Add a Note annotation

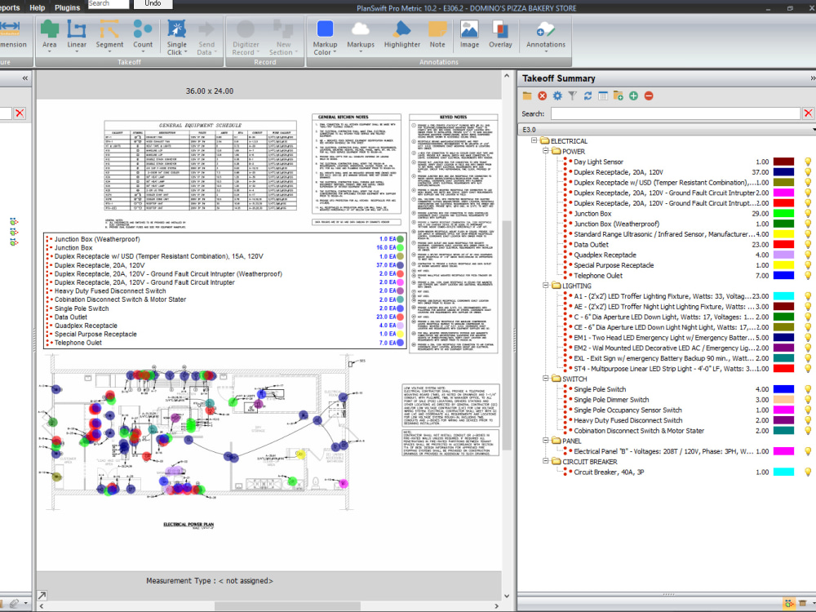point(437,35)
